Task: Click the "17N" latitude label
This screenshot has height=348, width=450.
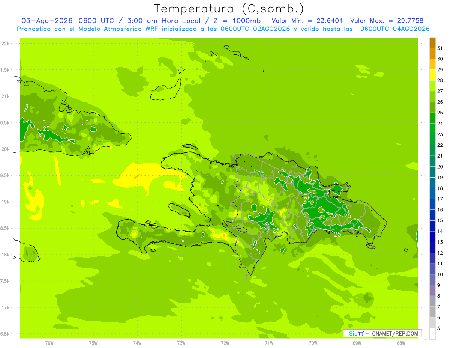Action: [6, 307]
